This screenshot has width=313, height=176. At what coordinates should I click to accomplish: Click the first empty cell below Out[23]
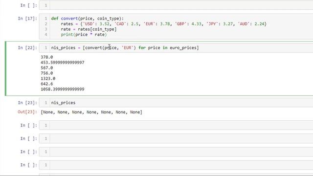[176, 125]
